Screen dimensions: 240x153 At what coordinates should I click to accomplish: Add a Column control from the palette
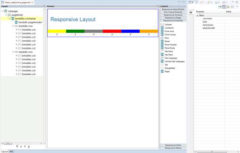pyautogui.click(x=167, y=25)
